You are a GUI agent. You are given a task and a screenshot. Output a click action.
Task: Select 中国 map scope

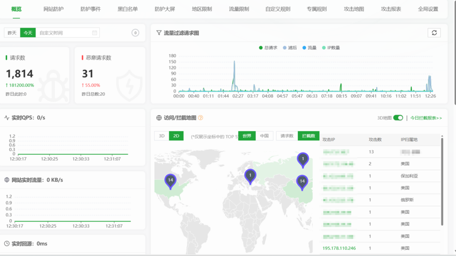pos(264,136)
